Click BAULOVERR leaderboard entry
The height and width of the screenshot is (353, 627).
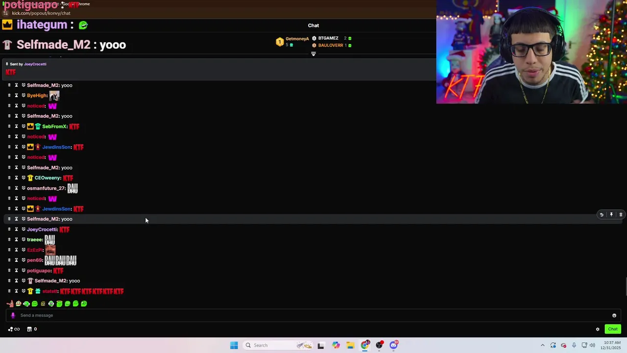[332, 46]
